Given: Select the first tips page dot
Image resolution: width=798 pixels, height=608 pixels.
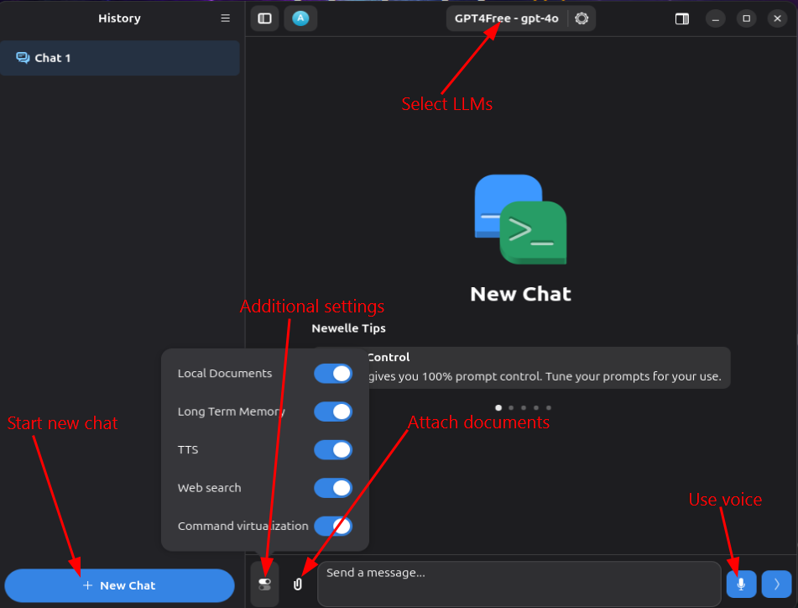Looking at the screenshot, I should tap(498, 407).
